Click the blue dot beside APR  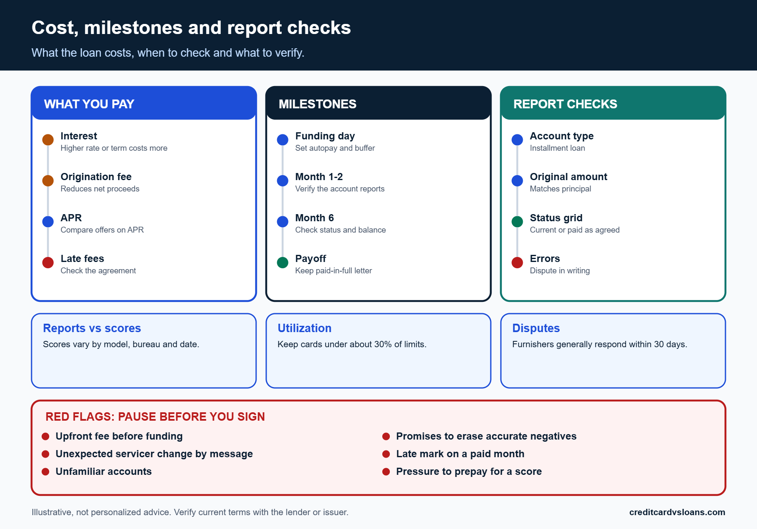[48, 222]
